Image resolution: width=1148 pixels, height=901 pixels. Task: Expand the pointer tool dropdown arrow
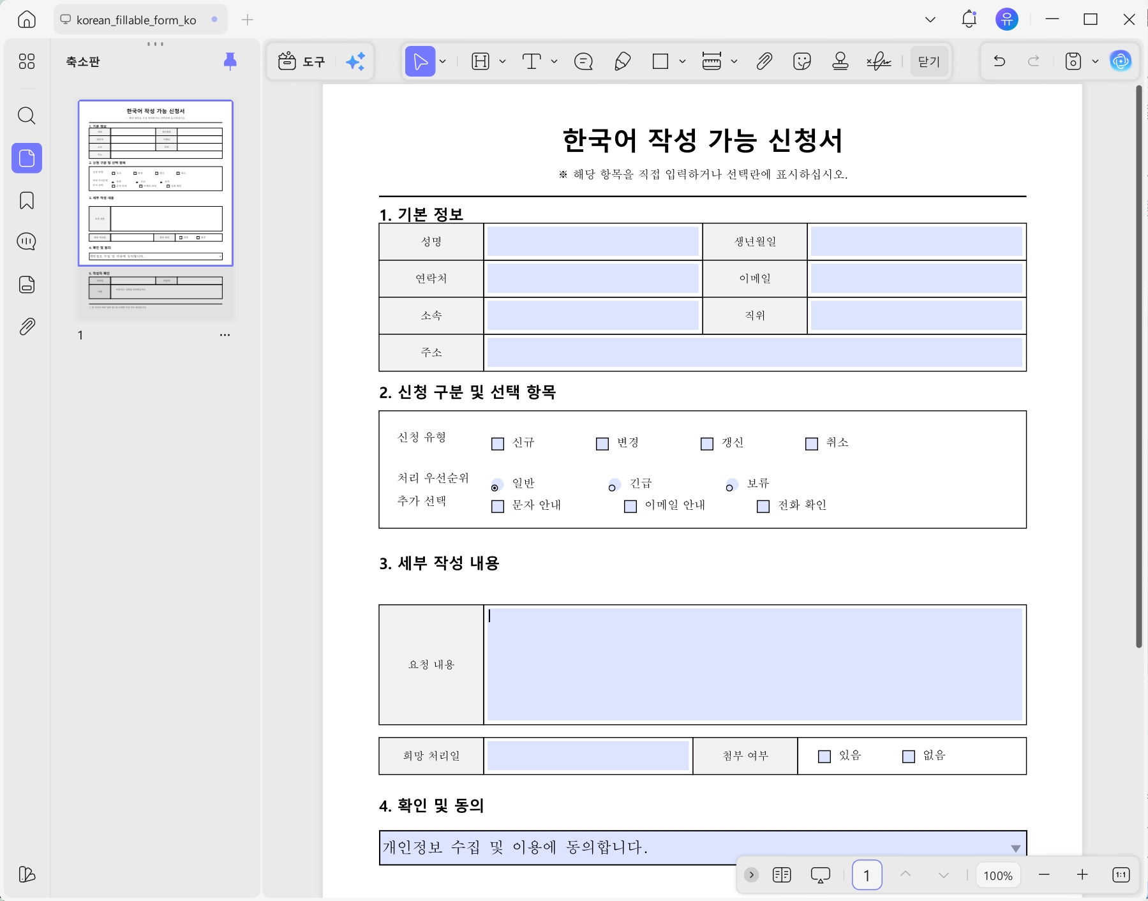coord(443,61)
